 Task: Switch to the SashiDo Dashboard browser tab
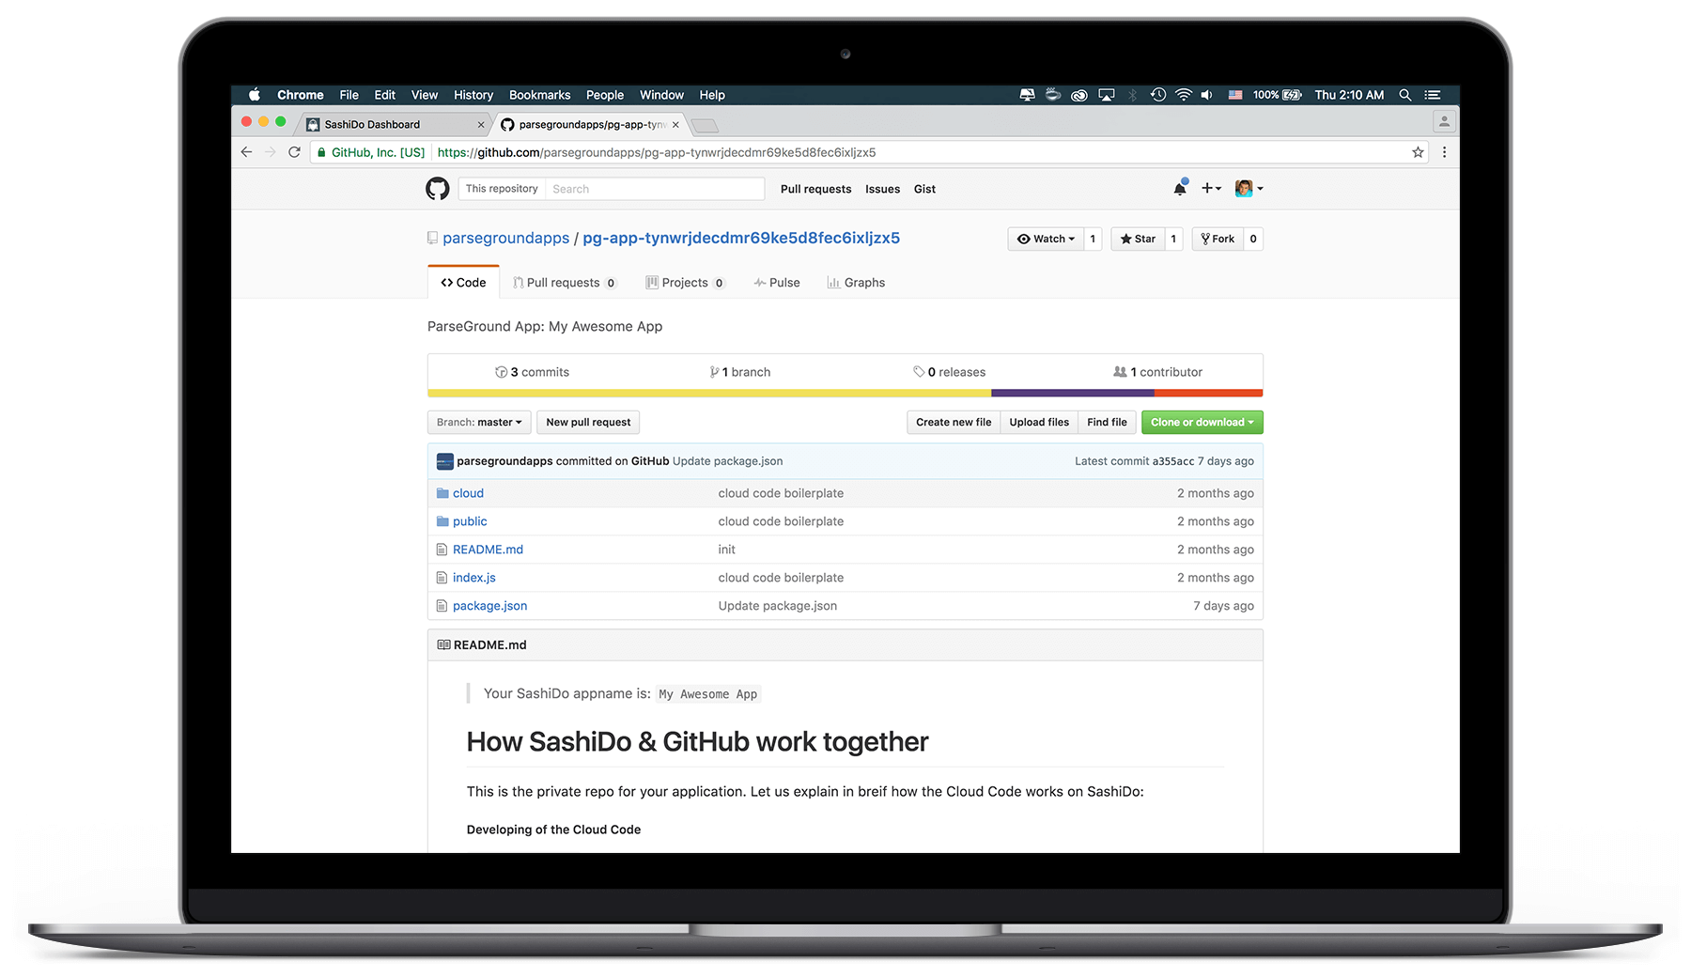pyautogui.click(x=395, y=124)
